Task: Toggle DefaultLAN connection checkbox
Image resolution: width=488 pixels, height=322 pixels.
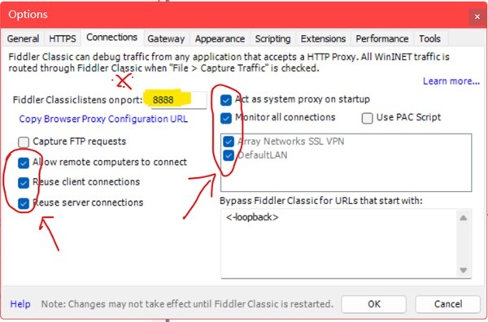Action: (229, 155)
